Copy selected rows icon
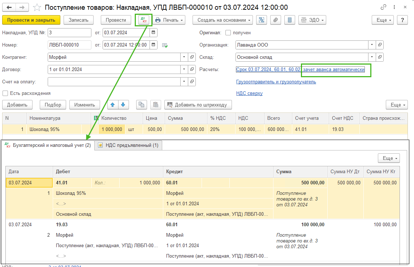This screenshot has width=414, height=267. tap(142, 105)
